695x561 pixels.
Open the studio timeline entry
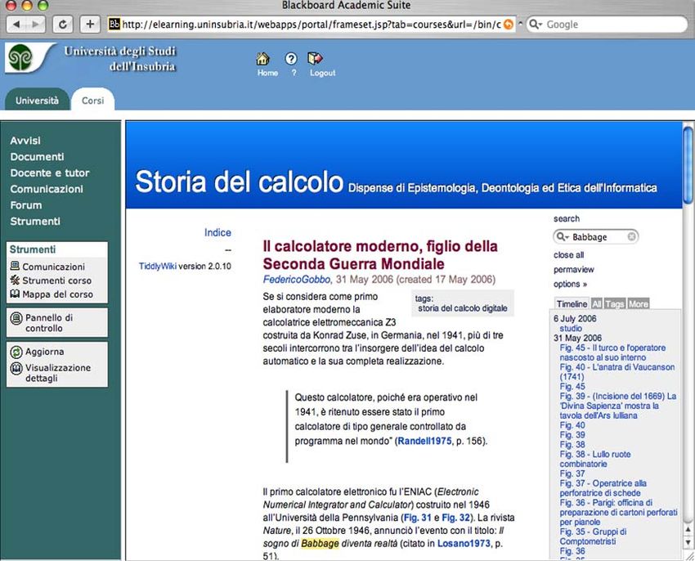click(571, 328)
